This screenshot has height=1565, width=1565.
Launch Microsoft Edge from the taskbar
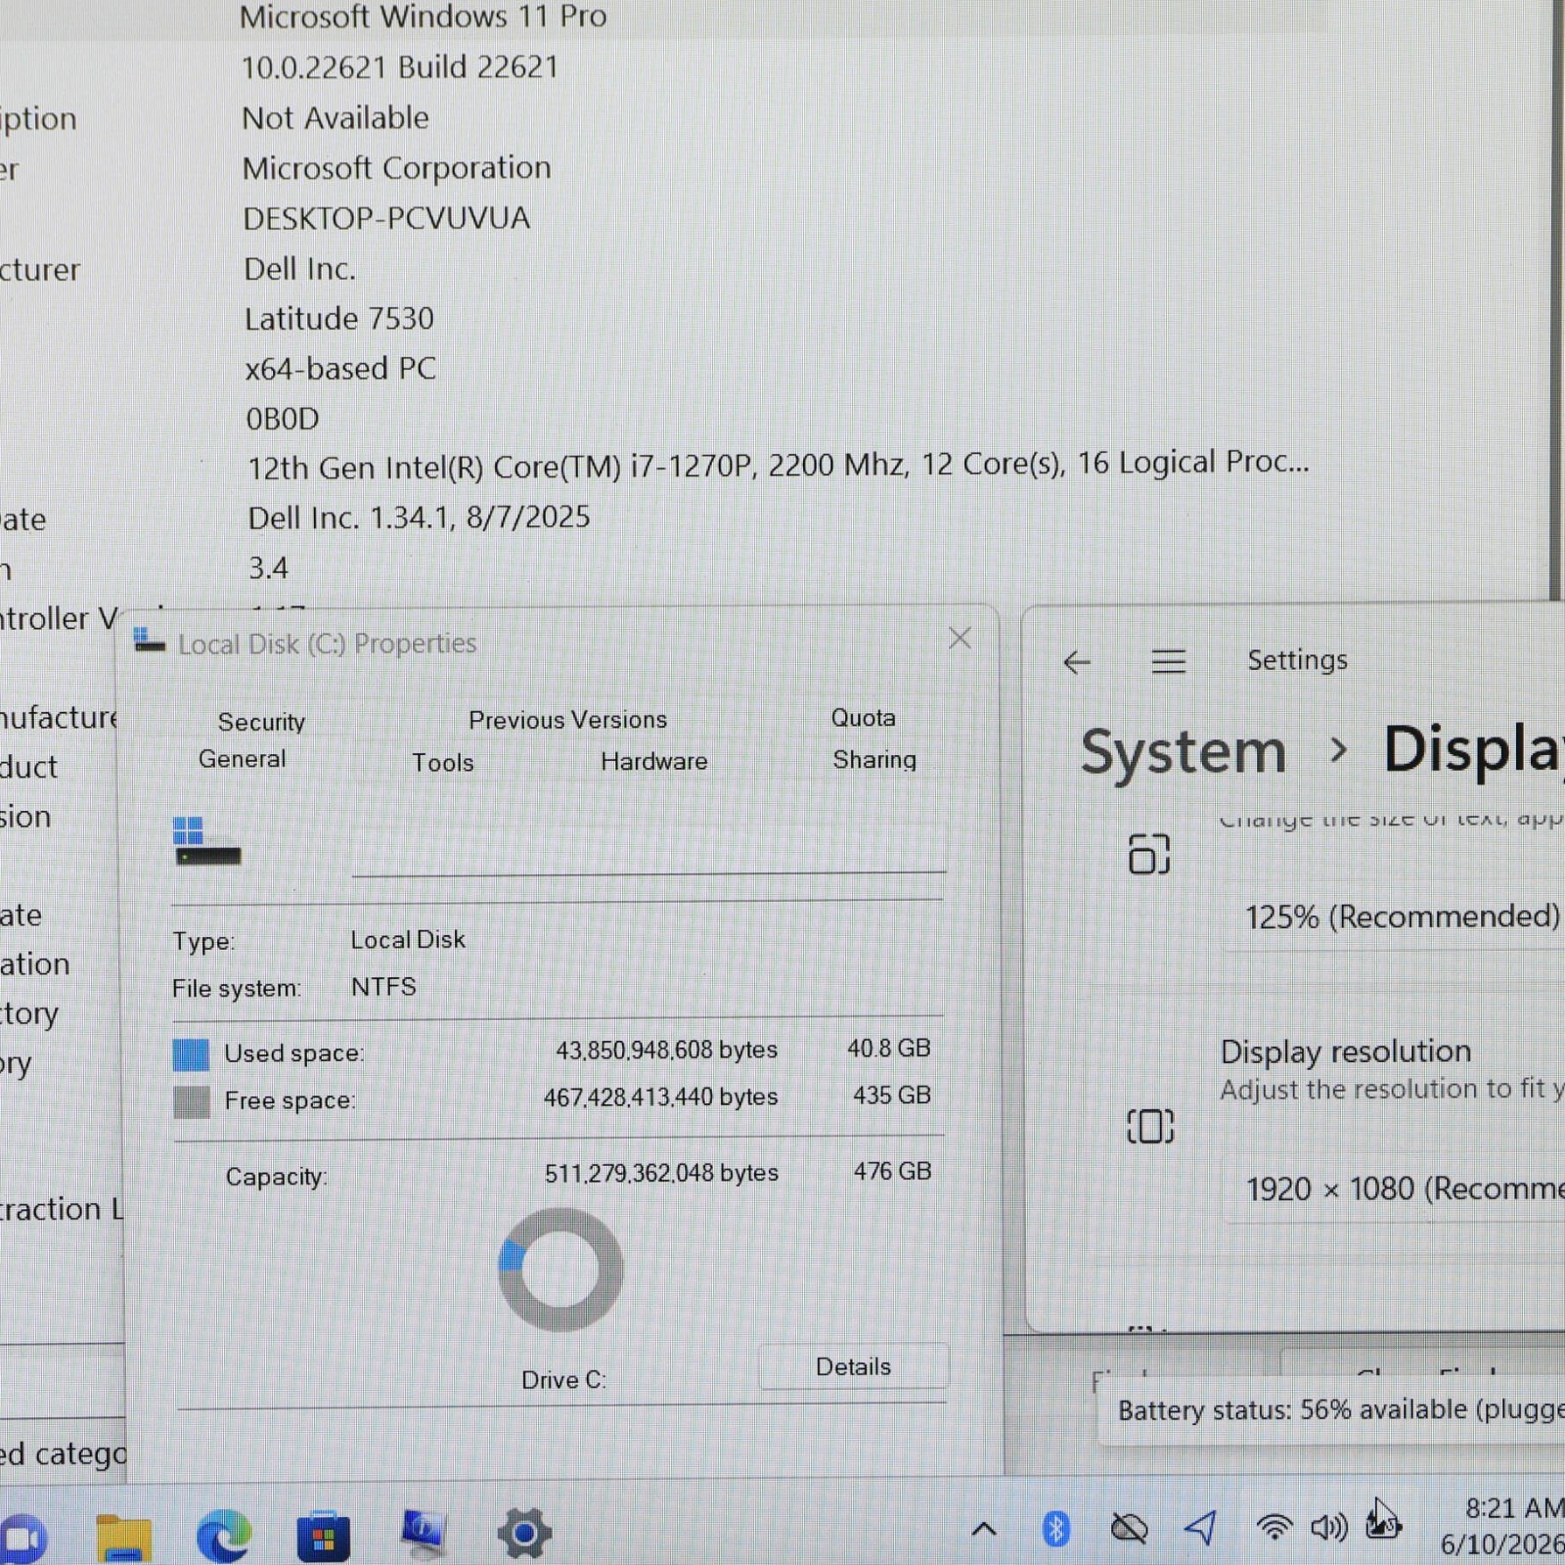click(224, 1536)
